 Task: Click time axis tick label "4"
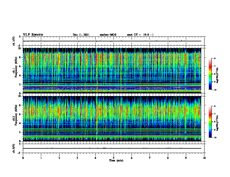coord(96,158)
